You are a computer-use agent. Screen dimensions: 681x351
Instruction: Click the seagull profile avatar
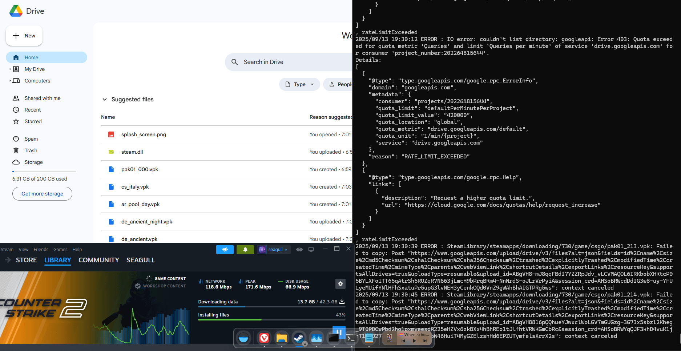coord(262,250)
